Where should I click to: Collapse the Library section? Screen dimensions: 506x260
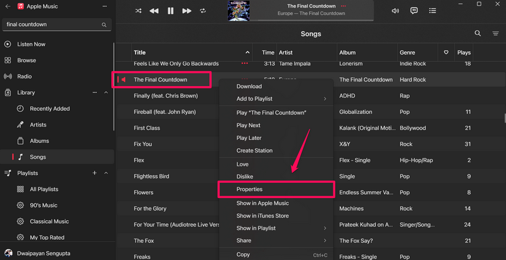pyautogui.click(x=106, y=92)
